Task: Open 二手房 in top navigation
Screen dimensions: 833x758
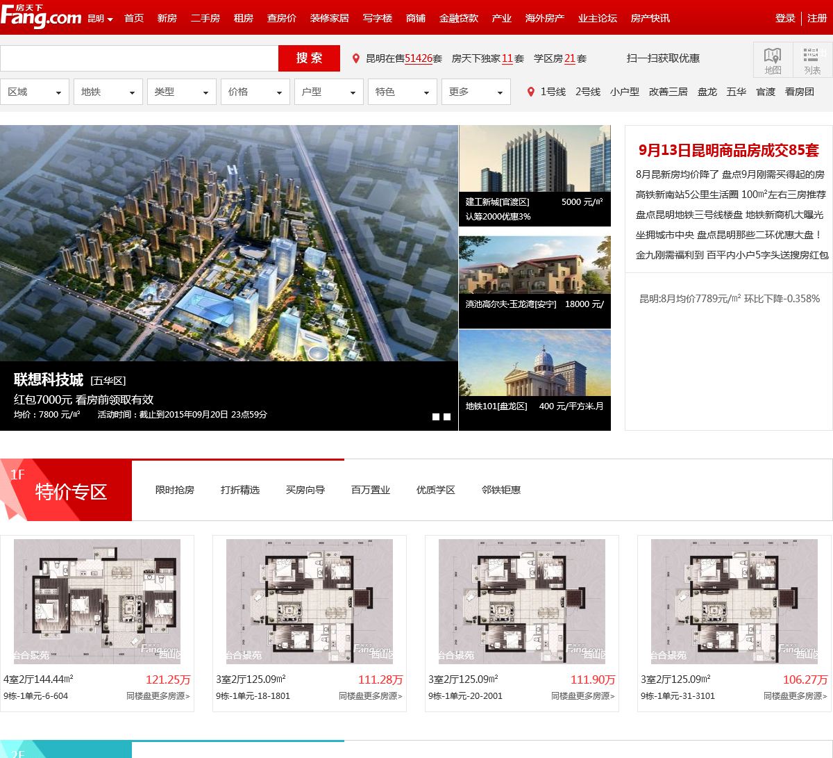Action: click(x=205, y=18)
